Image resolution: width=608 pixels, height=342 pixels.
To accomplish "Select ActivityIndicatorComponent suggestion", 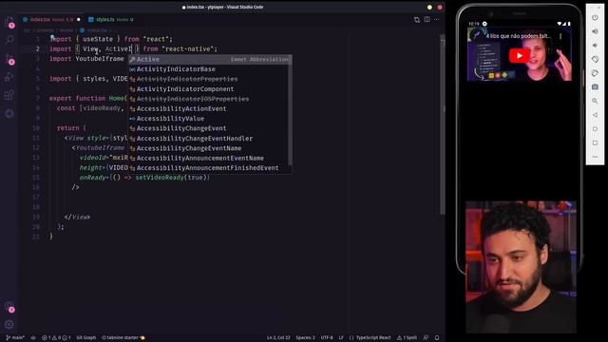I will (x=210, y=88).
